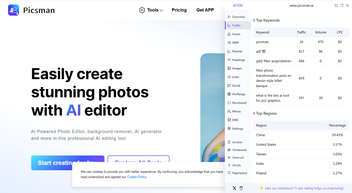
Task: Click the CPC column header
Action: (340, 32)
